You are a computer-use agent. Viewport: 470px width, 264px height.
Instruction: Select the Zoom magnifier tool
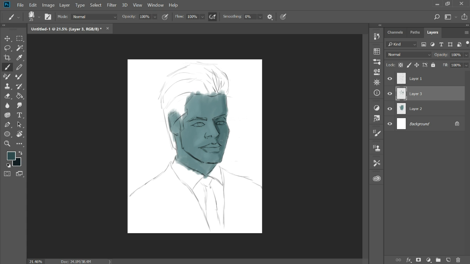point(7,144)
